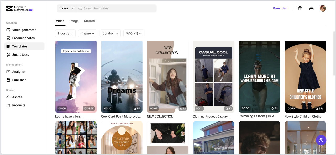The image size is (336, 155).
Task: Click the Assets cloud icon
Action: [8, 97]
